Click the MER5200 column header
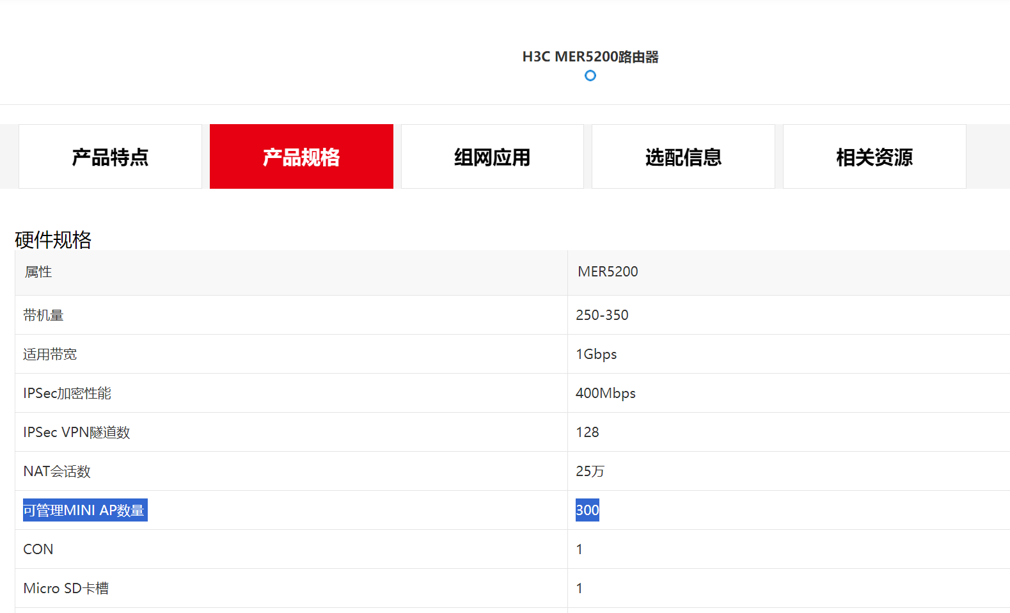 608,272
